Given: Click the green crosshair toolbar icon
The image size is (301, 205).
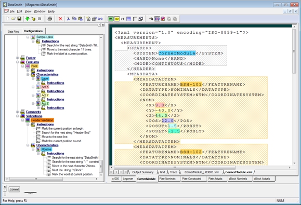Looking at the screenshot, I should pyautogui.click(x=28, y=19).
